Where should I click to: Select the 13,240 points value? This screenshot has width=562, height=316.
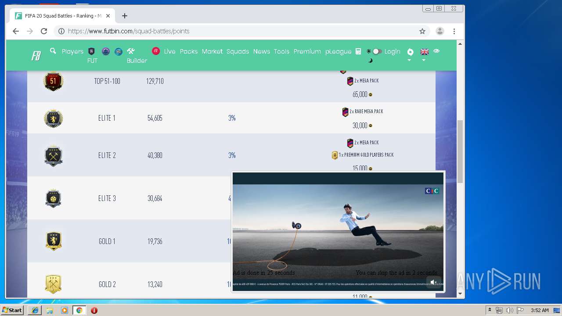[155, 284]
